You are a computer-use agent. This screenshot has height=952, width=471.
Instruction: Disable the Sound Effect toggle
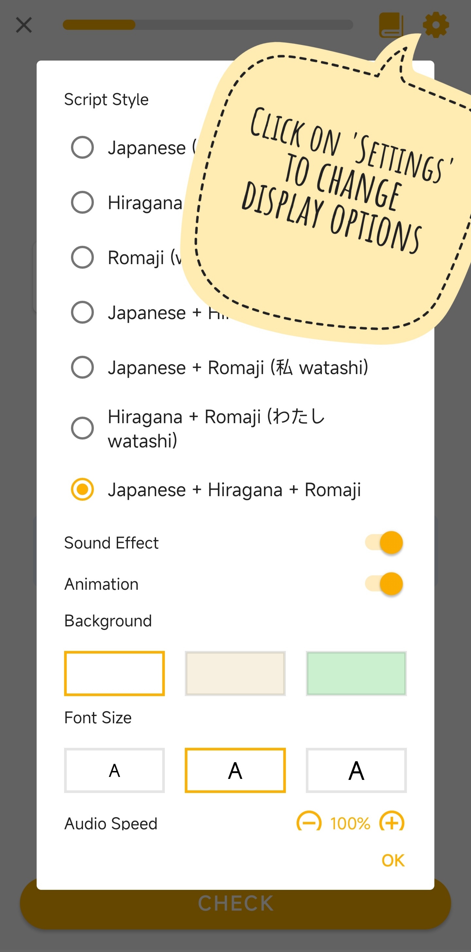384,543
